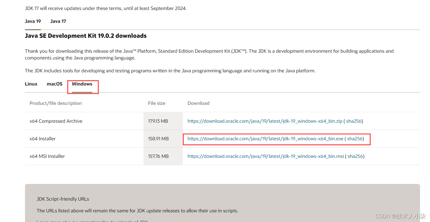Select the macOS platform tab
430x222 pixels.
click(55, 84)
